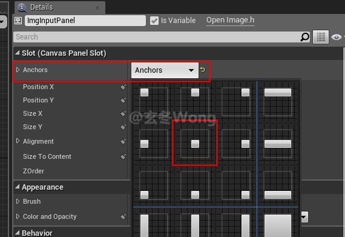Click the Size X label

33,113
